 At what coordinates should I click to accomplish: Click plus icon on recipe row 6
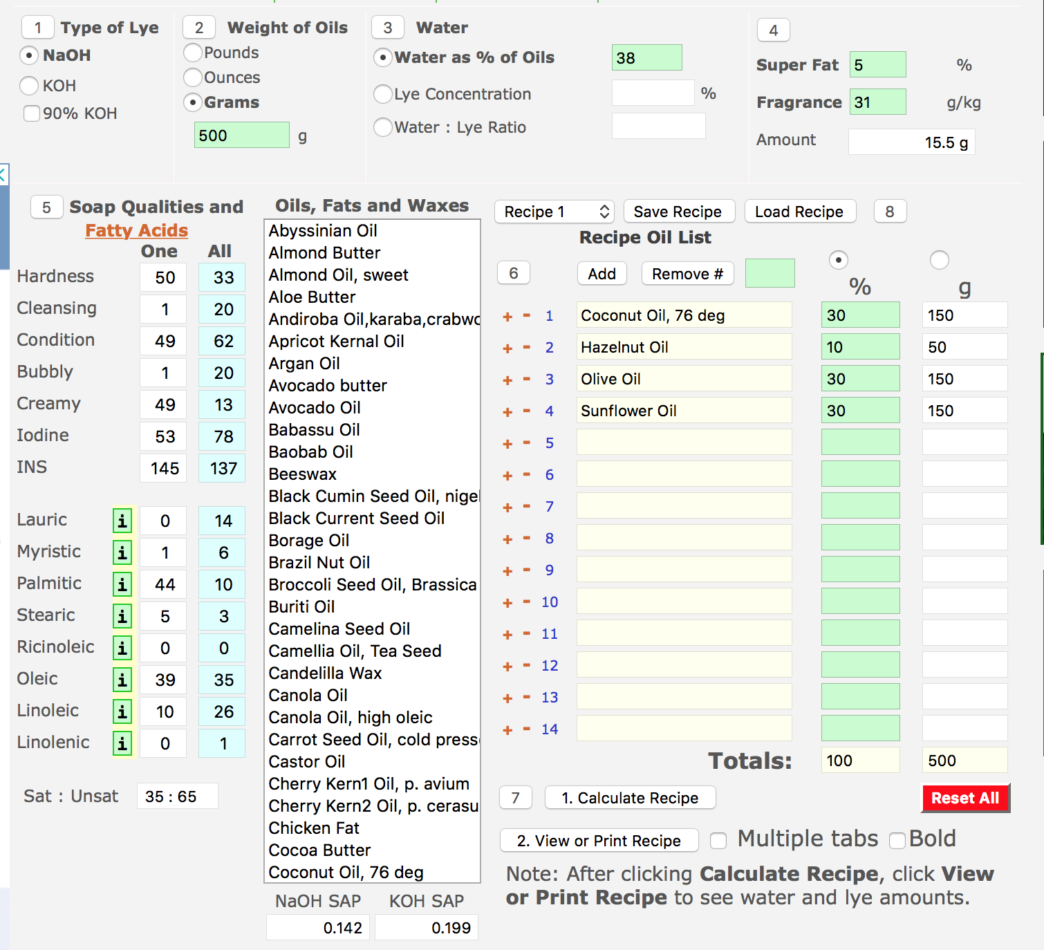pyautogui.click(x=507, y=476)
